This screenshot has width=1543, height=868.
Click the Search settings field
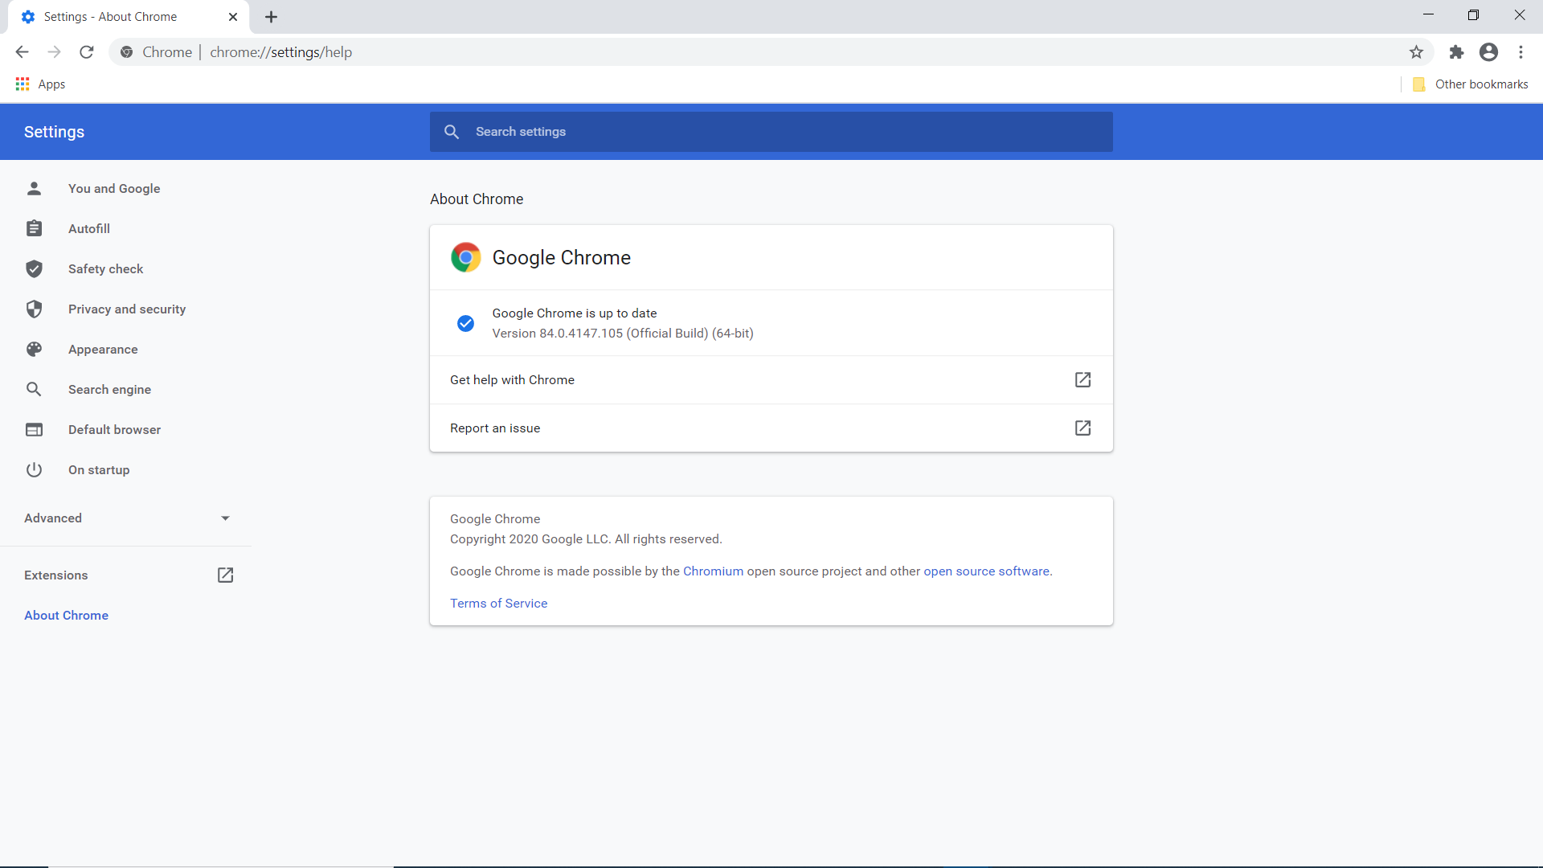click(x=771, y=132)
